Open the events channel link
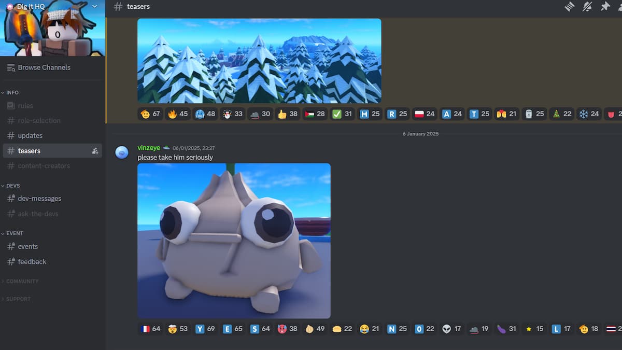This screenshot has width=622, height=350. pyautogui.click(x=27, y=246)
